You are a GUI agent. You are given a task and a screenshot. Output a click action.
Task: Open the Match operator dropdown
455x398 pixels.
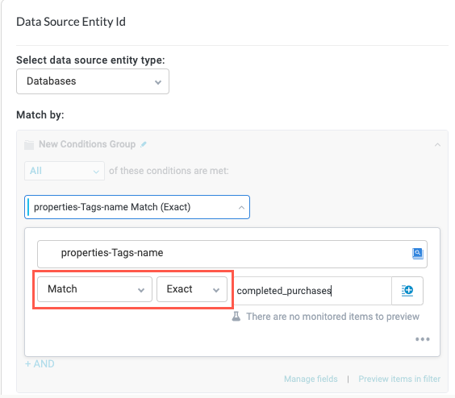[94, 289]
